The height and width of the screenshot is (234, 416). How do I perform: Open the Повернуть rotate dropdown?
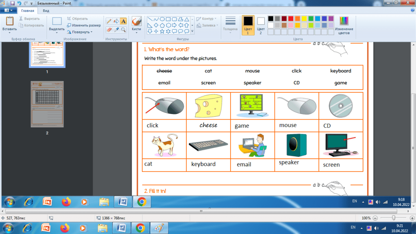coord(80,32)
